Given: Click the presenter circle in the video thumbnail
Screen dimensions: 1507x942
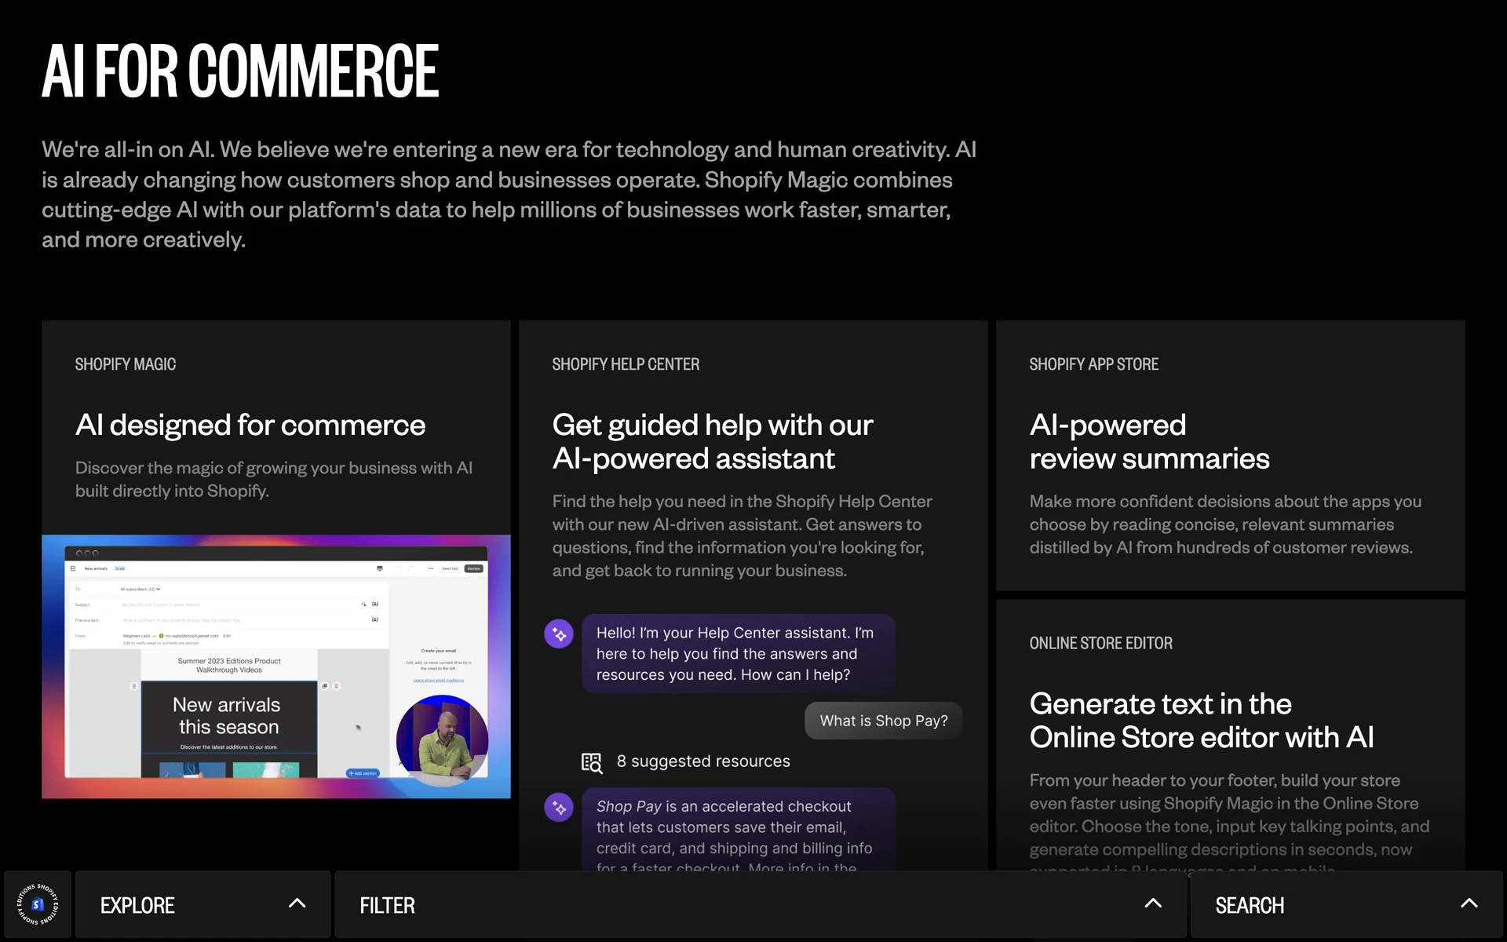Looking at the screenshot, I should pos(442,740).
